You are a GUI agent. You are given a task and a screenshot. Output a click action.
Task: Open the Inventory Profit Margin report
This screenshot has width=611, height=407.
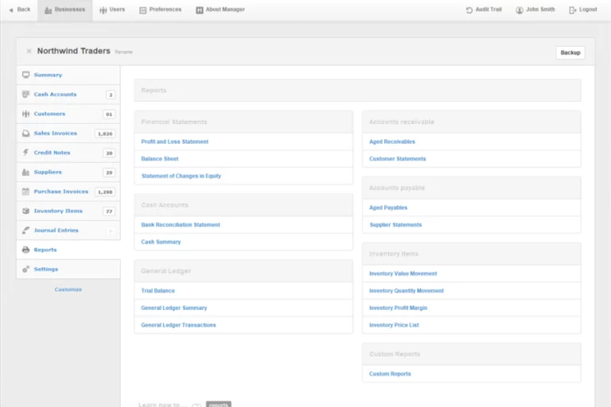[x=399, y=308]
